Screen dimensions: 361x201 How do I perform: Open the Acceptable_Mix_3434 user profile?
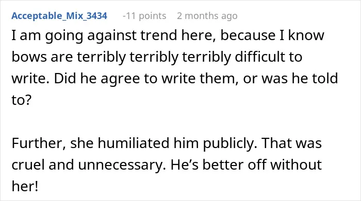[59, 16]
